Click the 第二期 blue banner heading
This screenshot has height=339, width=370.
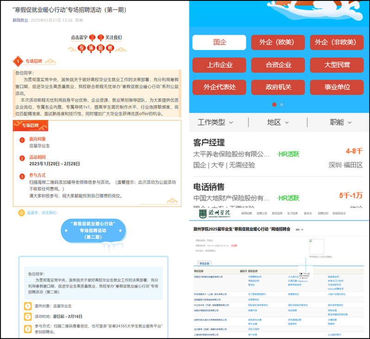[93, 231]
